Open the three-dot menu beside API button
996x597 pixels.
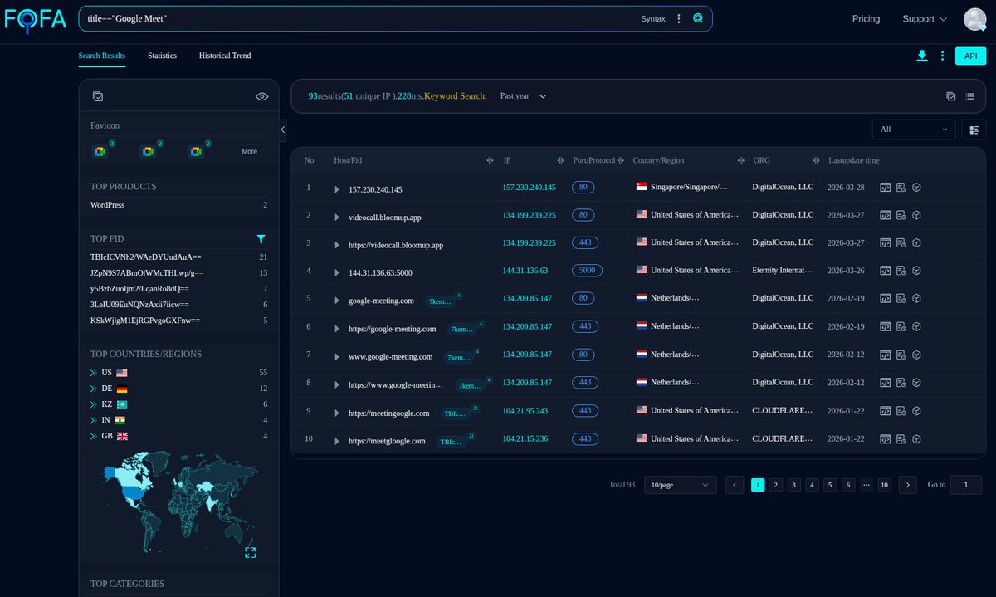click(942, 56)
